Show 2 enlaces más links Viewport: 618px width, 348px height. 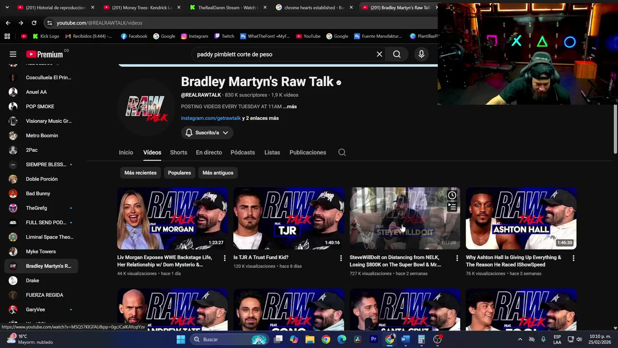(260, 118)
